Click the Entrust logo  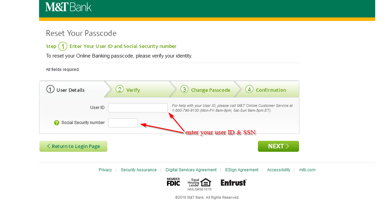pos(234,183)
